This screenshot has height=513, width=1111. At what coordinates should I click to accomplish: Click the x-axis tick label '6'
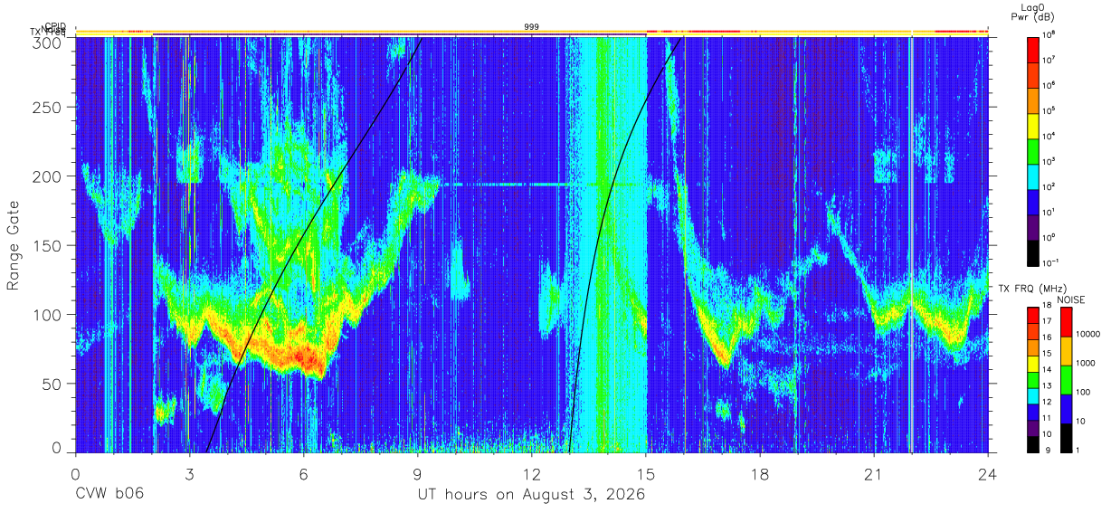pos(303,474)
